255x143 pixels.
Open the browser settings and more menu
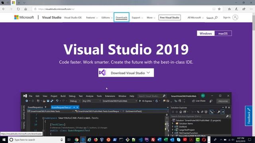coord(251,9)
